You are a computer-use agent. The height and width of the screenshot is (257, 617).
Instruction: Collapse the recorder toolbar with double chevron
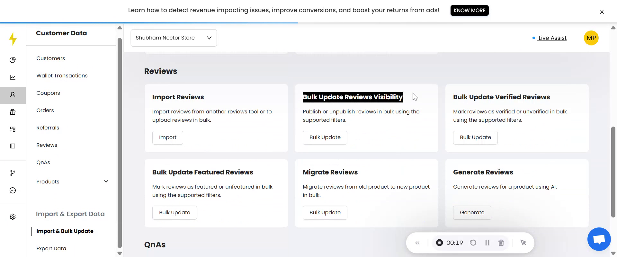417,243
